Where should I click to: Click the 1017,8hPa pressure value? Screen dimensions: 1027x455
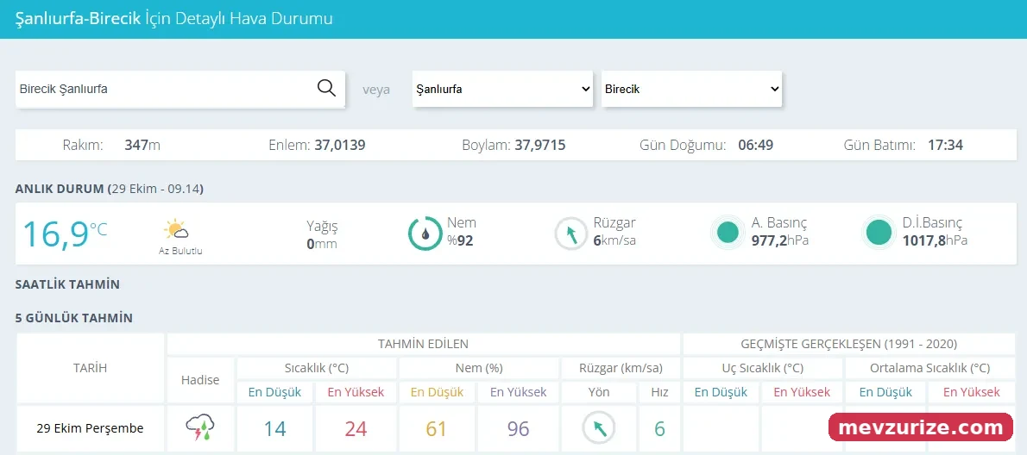point(935,240)
